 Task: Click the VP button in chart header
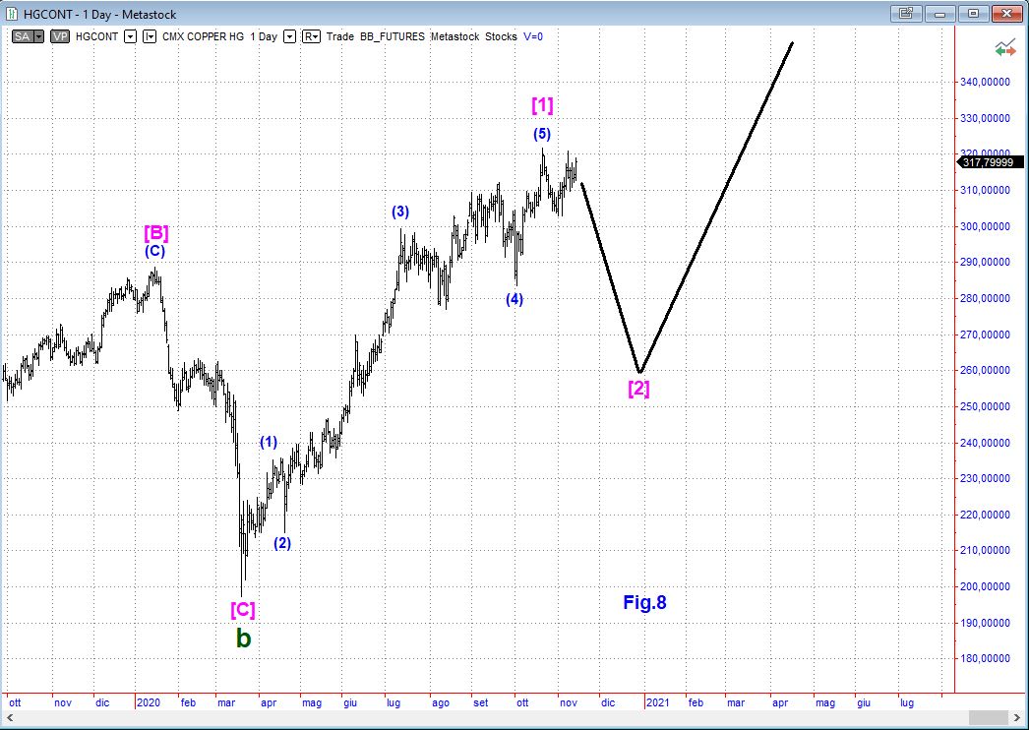pos(60,36)
